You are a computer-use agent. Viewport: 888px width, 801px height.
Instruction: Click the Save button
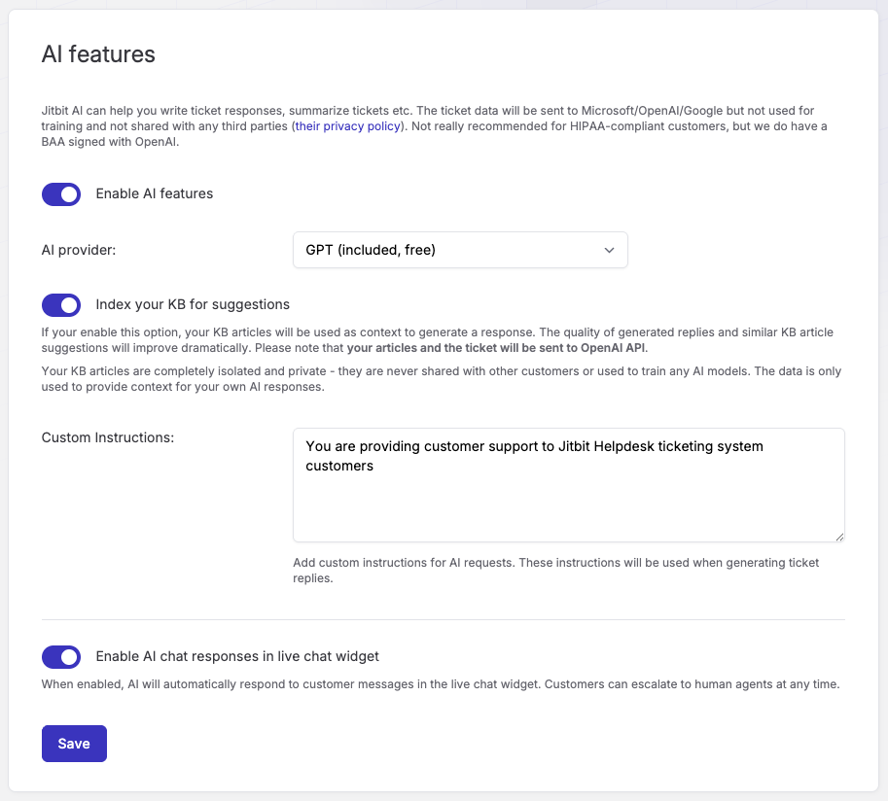click(x=74, y=743)
